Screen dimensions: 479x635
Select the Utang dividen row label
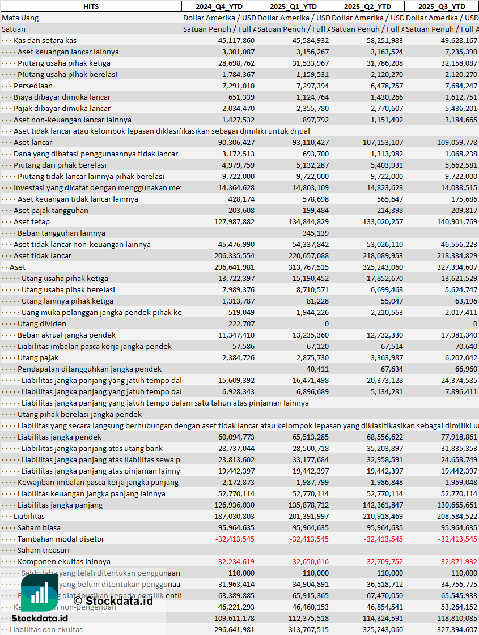[x=42, y=324]
